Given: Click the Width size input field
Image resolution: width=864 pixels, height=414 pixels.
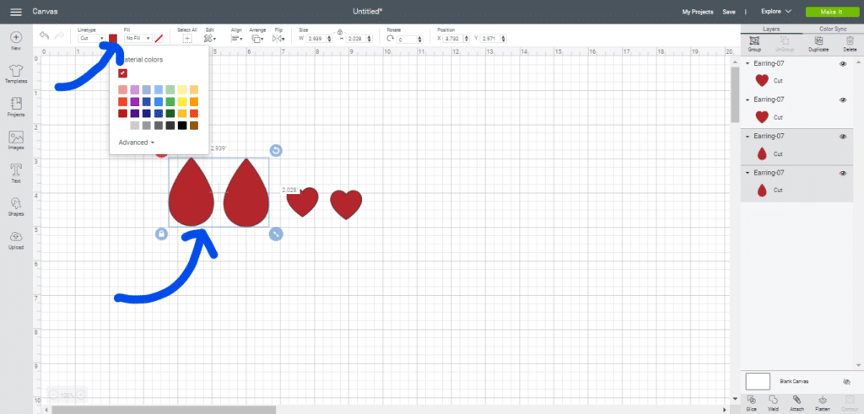Looking at the screenshot, I should [320, 39].
